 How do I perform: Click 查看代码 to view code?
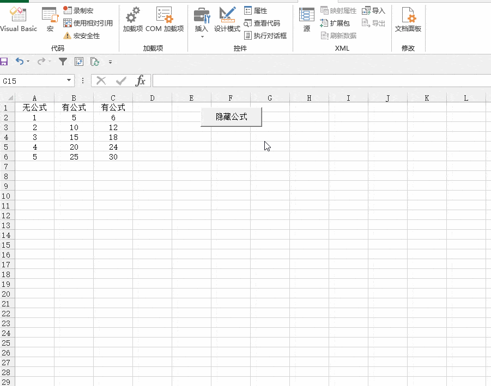point(262,23)
